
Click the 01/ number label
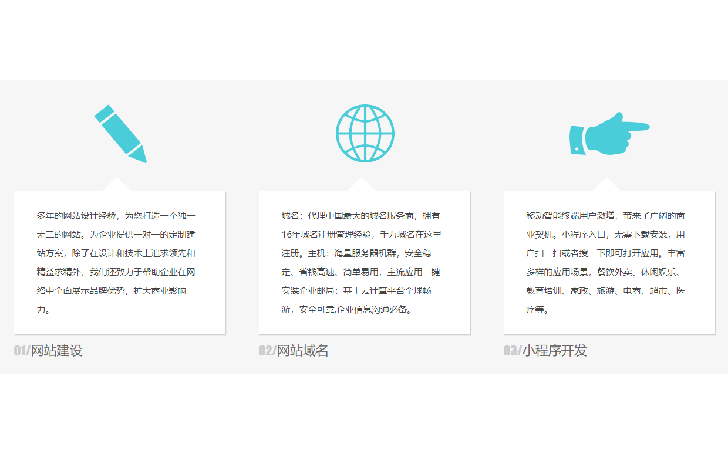pos(22,351)
